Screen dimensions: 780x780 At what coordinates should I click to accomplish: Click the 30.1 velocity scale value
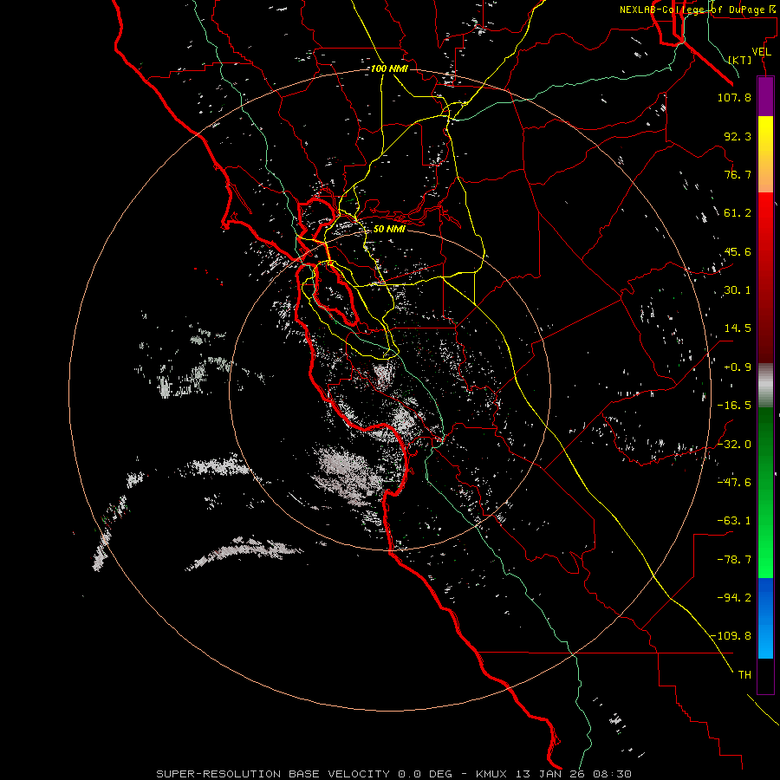[738, 290]
